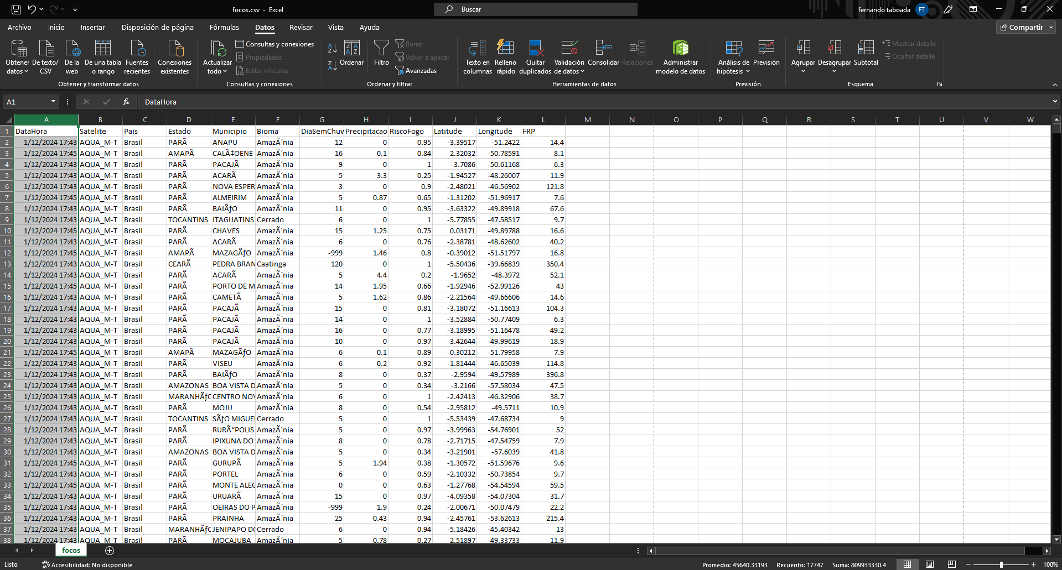The width and height of the screenshot is (1062, 570).
Task: Switch to the Insertar tab
Action: pyautogui.click(x=92, y=27)
